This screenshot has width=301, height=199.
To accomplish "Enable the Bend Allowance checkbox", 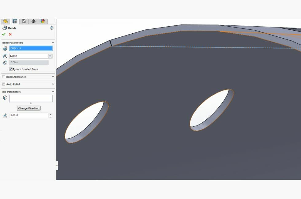I will coord(3,77).
